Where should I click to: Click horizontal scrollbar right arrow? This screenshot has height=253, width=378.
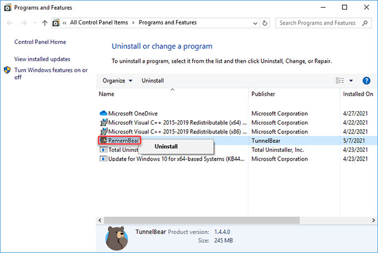(373, 220)
